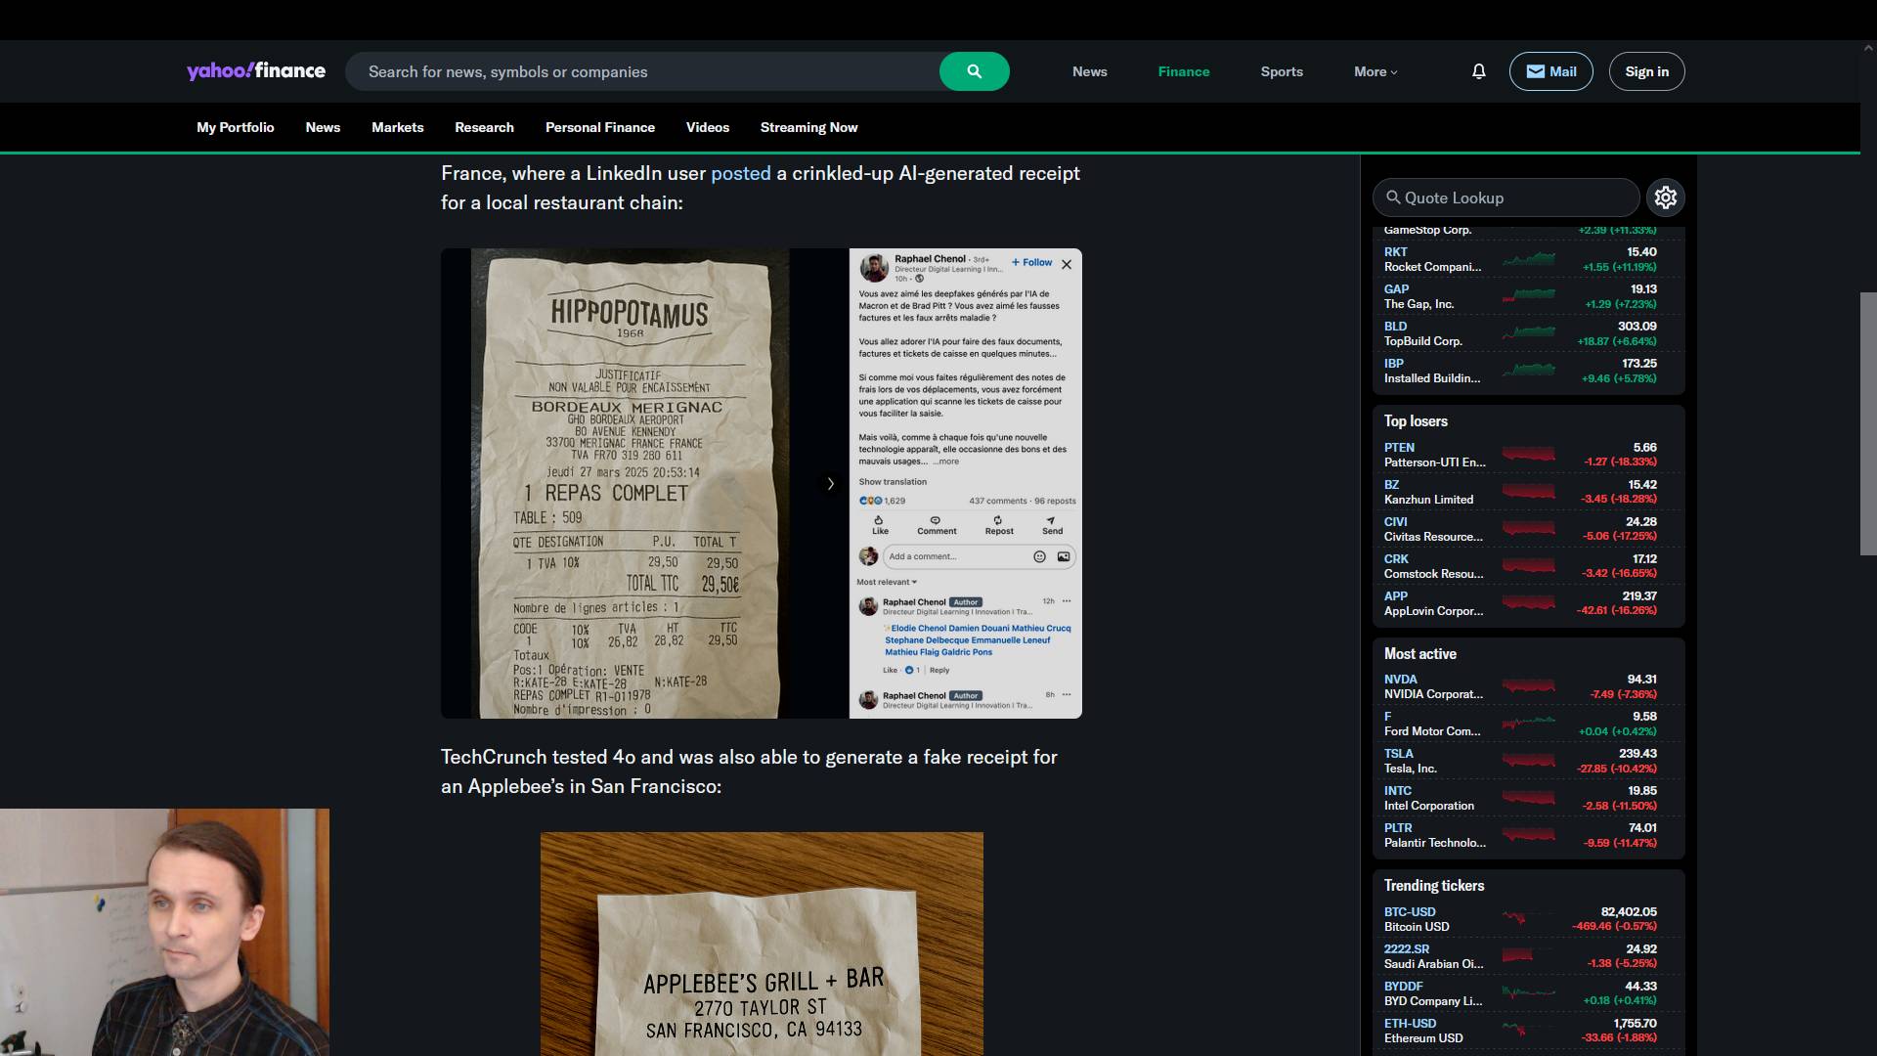The height and width of the screenshot is (1056, 1877).
Task: Expand the More dropdown menu
Action: tap(1375, 71)
